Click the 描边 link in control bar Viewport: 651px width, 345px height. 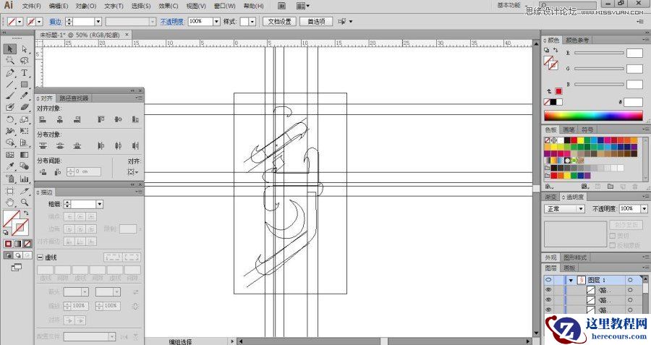pos(55,22)
